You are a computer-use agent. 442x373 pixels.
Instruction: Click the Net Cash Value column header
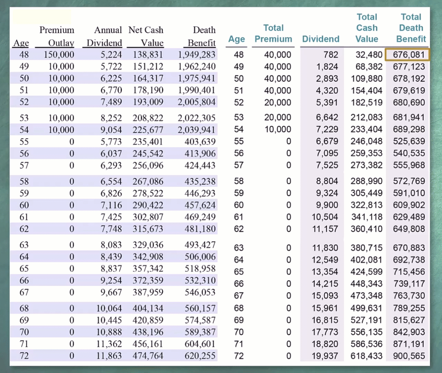tap(146, 36)
